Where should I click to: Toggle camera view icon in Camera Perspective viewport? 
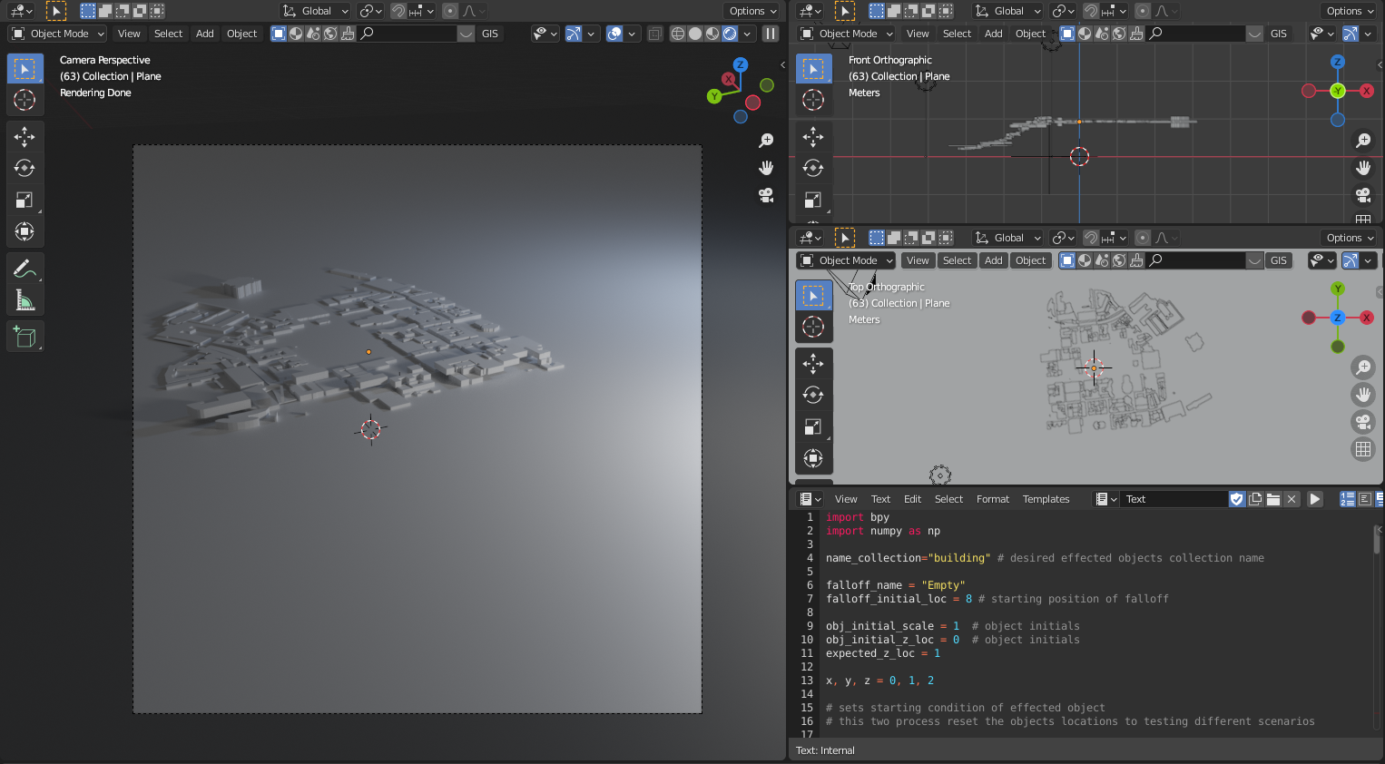point(766,195)
